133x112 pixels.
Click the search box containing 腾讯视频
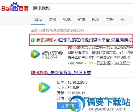pos(82,8)
